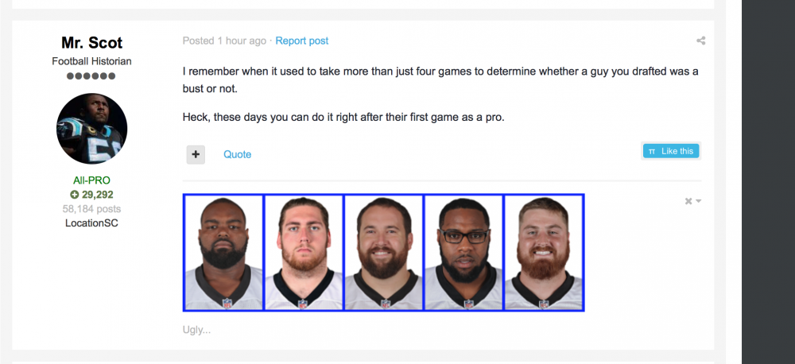Viewport: 795px width, 364px height.
Task: Select the headshot of the player with glasses
Action: coord(464,253)
